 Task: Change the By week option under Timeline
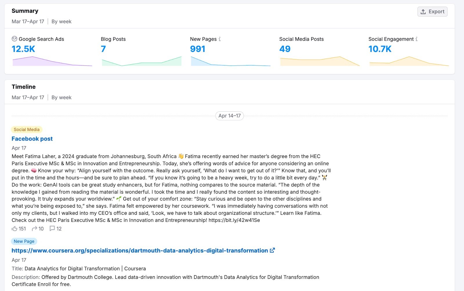pos(61,97)
